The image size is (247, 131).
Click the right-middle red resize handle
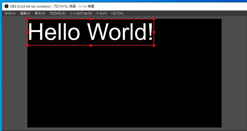(154, 32)
